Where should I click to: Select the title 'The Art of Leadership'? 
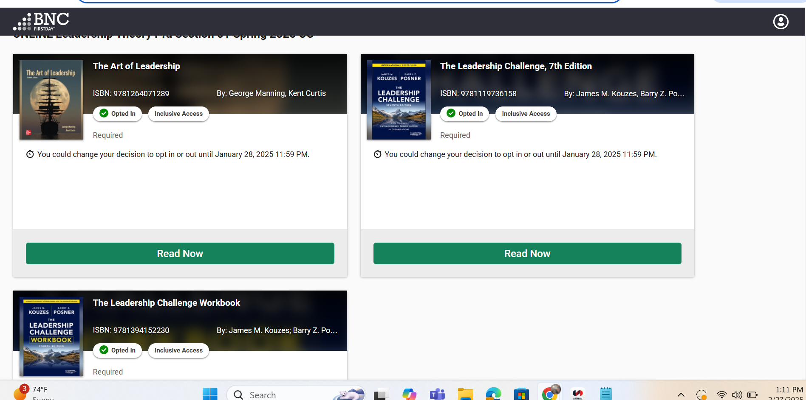pos(136,66)
